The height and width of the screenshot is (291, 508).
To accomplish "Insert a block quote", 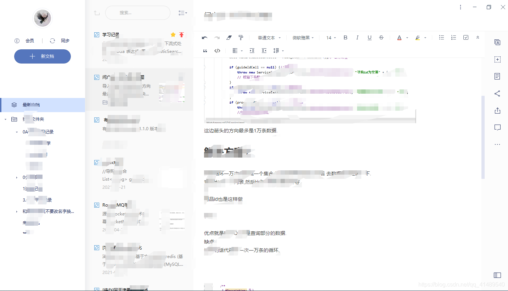I will click(205, 51).
